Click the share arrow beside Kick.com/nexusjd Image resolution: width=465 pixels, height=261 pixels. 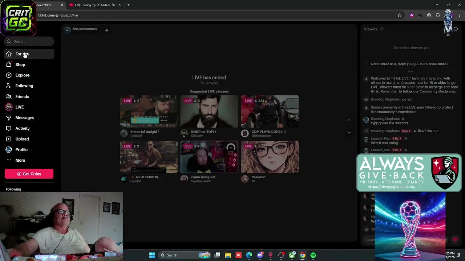[106, 30]
